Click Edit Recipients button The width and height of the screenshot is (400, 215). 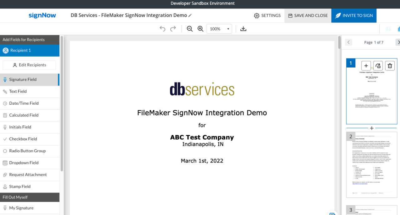pyautogui.click(x=29, y=65)
